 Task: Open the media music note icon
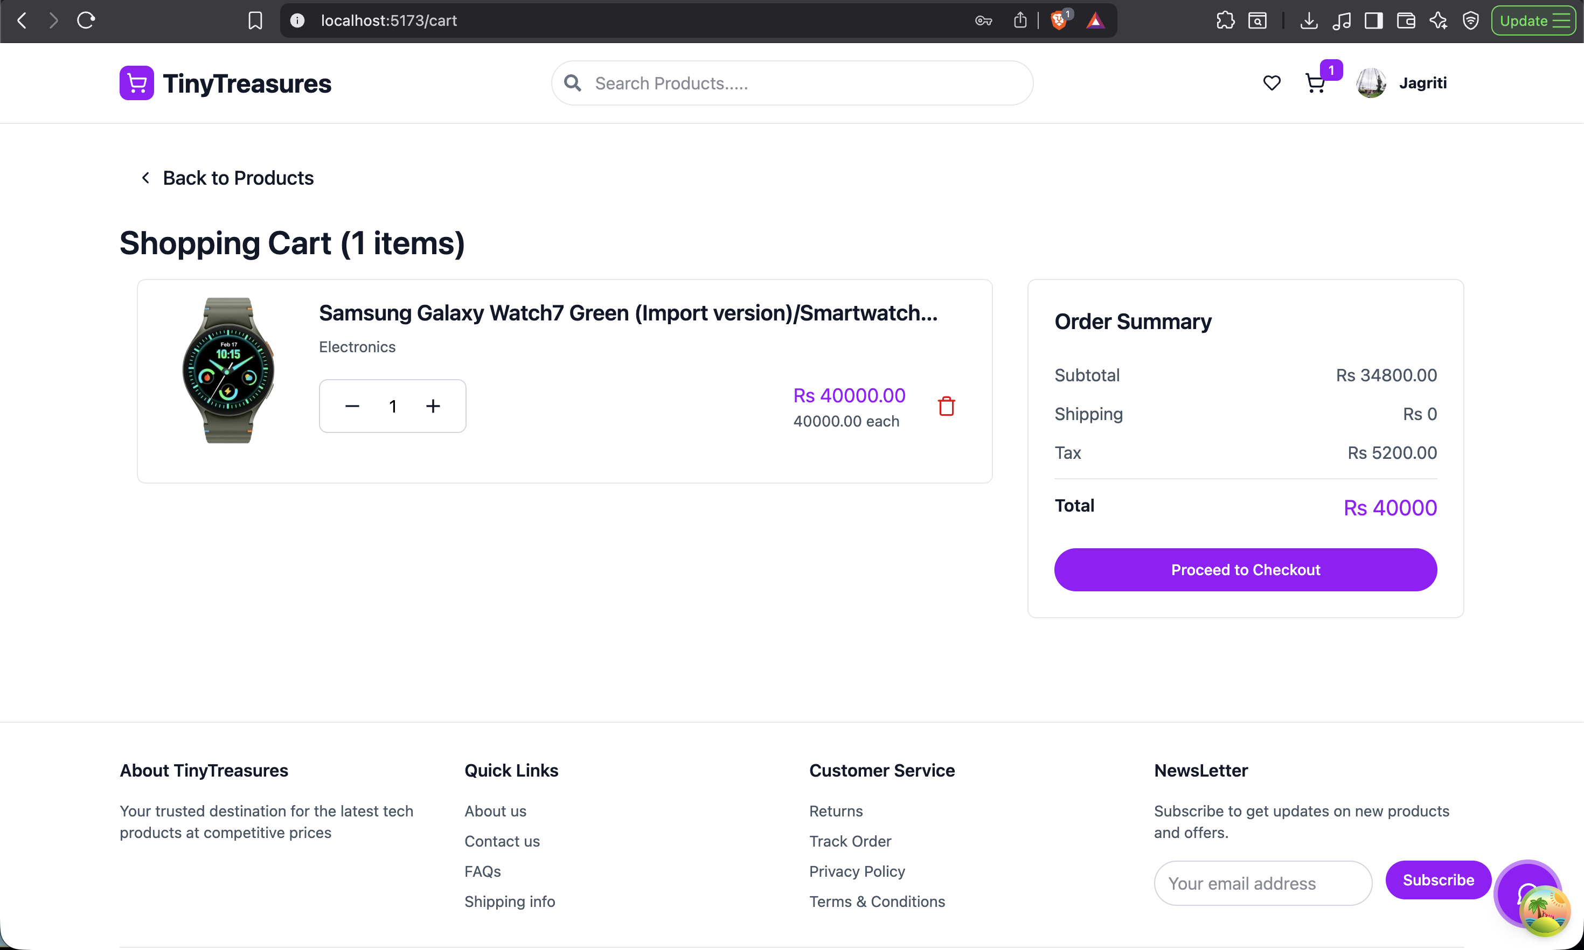tap(1342, 20)
